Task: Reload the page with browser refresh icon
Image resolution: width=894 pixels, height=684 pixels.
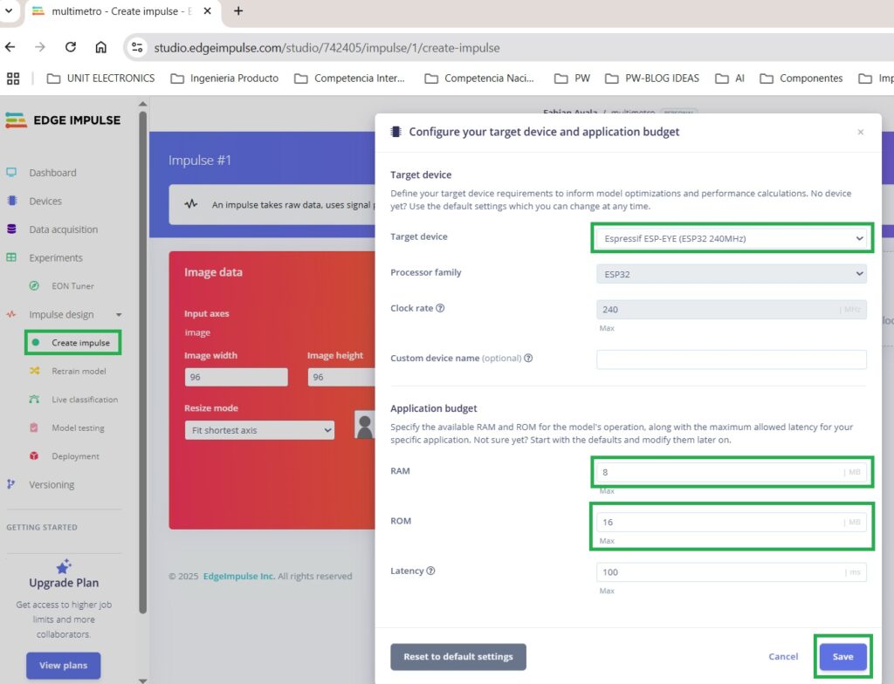Action: [71, 47]
